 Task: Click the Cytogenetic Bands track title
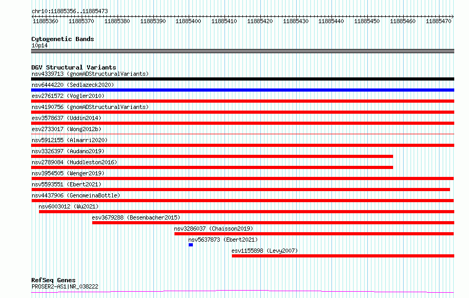(63, 39)
